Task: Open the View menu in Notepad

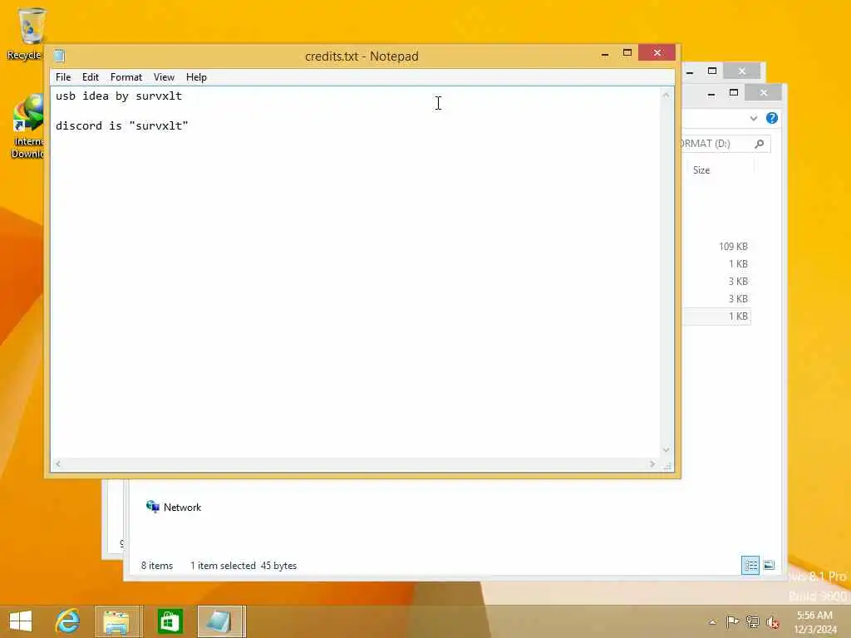Action: point(164,77)
